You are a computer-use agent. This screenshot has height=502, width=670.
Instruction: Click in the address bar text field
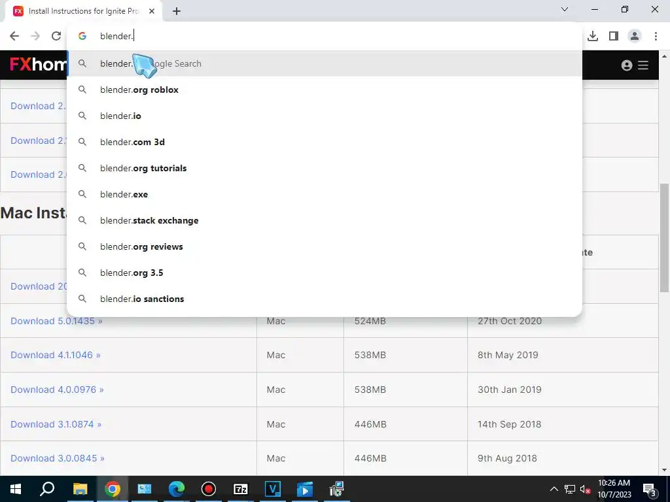point(325,36)
